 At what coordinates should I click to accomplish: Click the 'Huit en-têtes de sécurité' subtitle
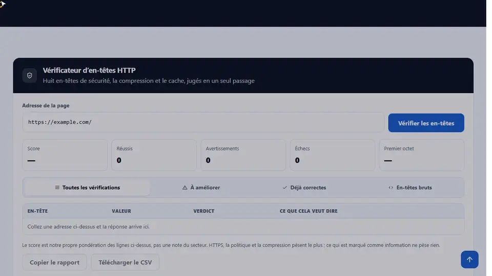149,81
